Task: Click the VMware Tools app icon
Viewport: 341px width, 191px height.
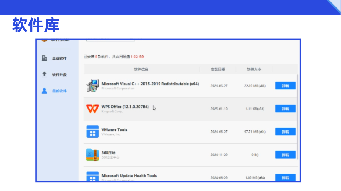Action: coord(92,132)
